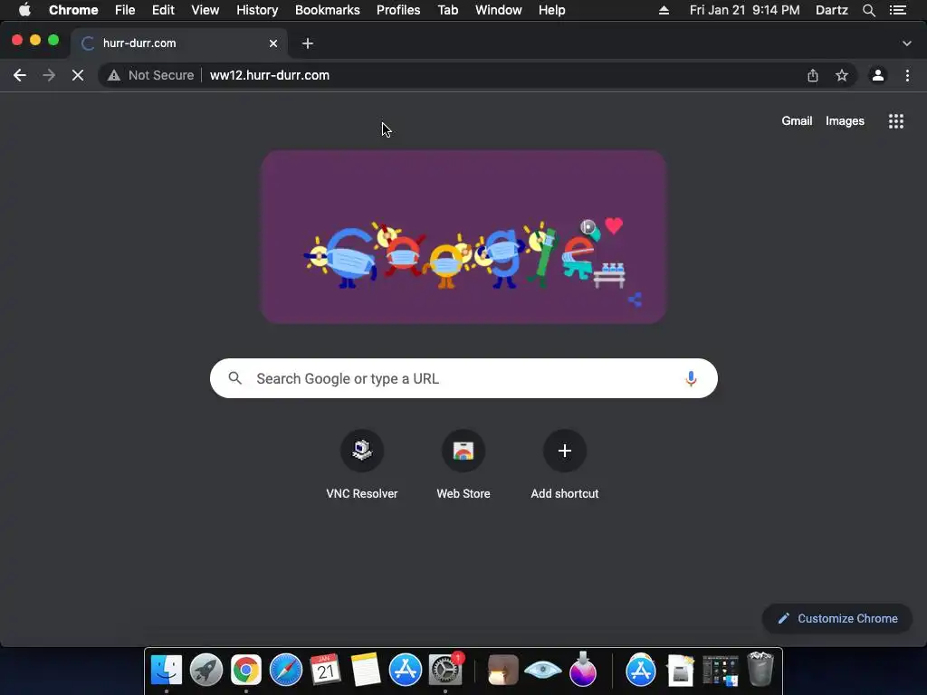Select the hurr-durr.com tab
Screen dimensions: 927x695
[179, 43]
